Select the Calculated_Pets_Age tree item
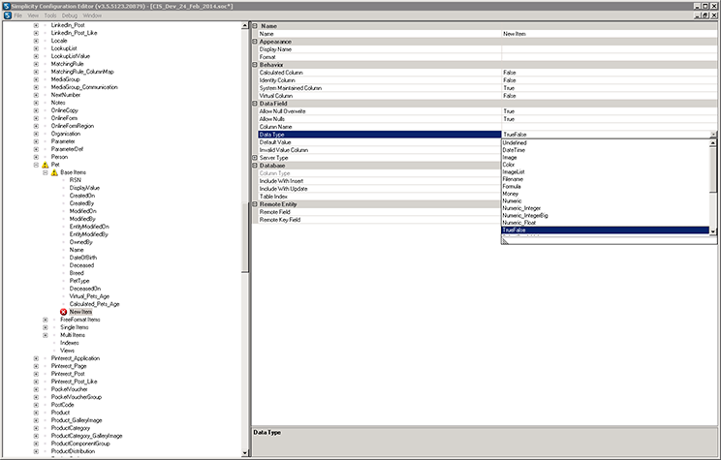The width and height of the screenshot is (721, 460). pyautogui.click(x=94, y=304)
